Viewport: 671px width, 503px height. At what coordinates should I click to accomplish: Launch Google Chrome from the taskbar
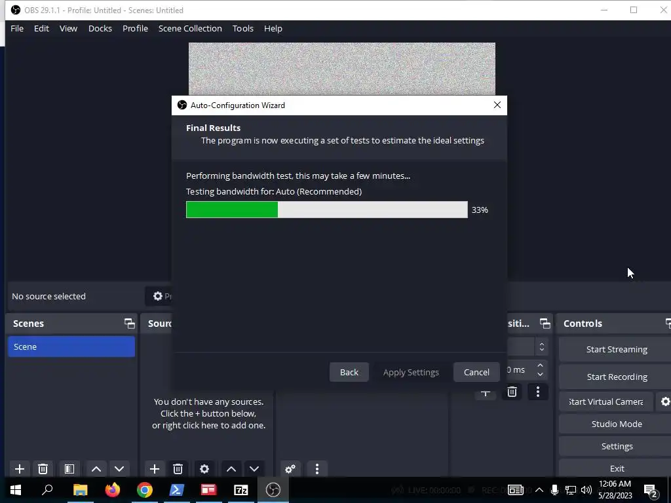145,490
